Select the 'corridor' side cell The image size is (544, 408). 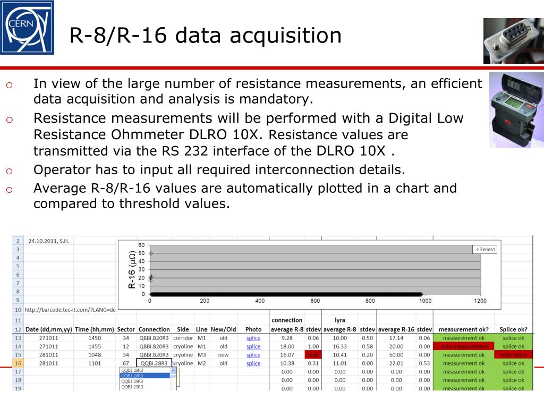tap(183, 338)
